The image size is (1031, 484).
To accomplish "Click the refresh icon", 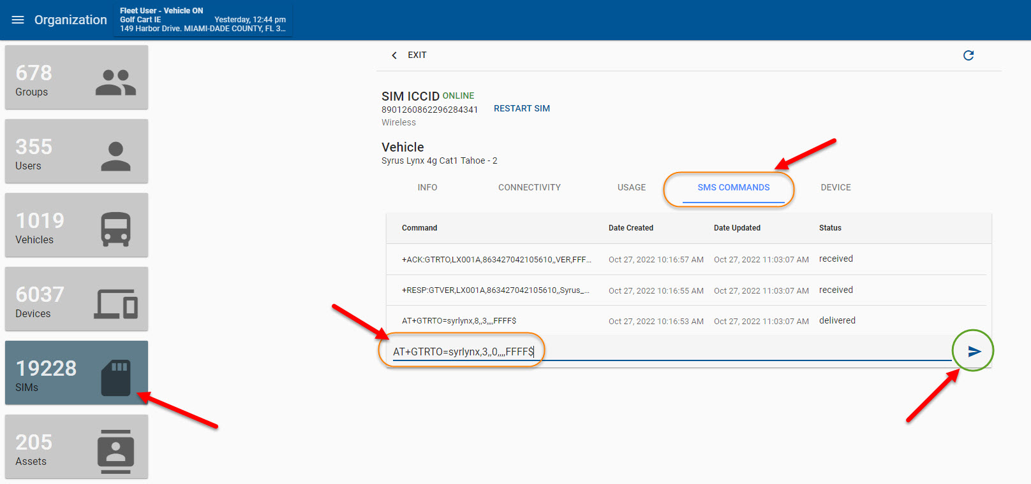I will pyautogui.click(x=968, y=55).
